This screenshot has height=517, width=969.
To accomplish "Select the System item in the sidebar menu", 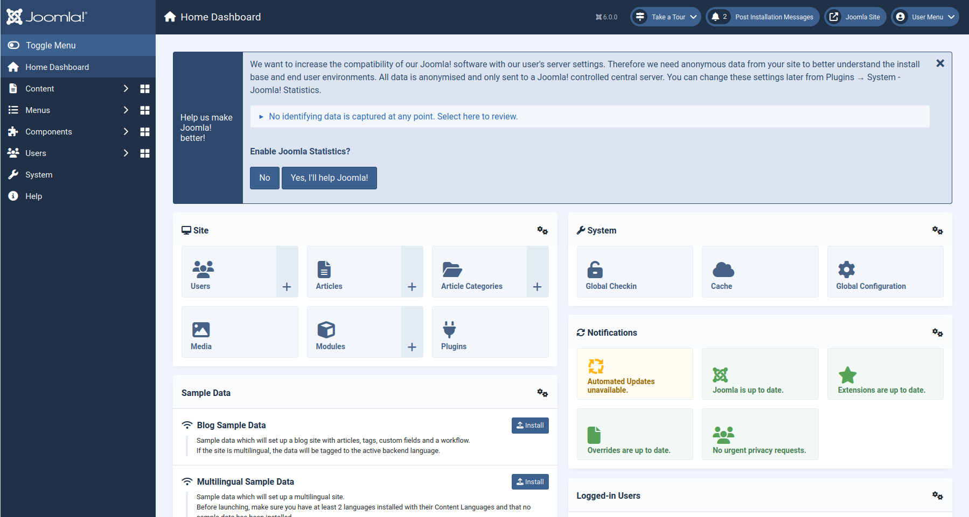I will click(x=39, y=175).
